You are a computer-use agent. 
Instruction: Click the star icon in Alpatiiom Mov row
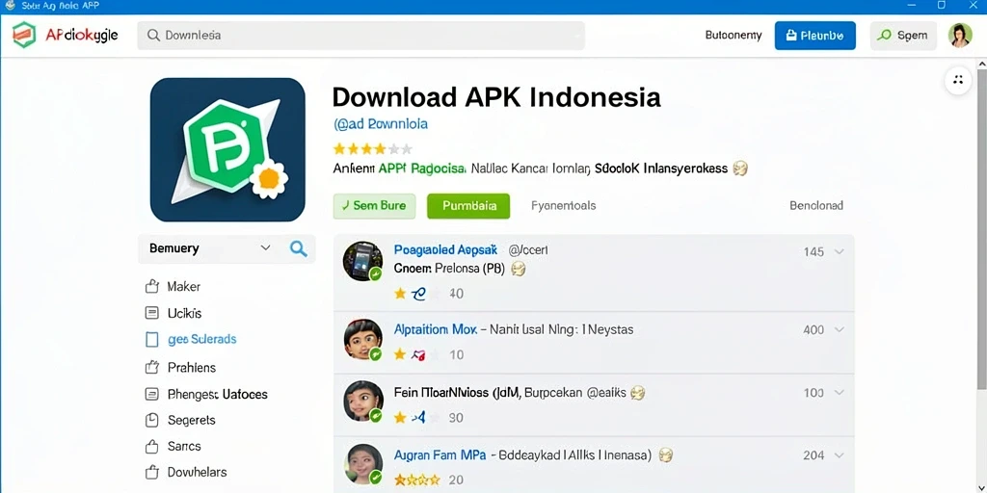tap(400, 354)
